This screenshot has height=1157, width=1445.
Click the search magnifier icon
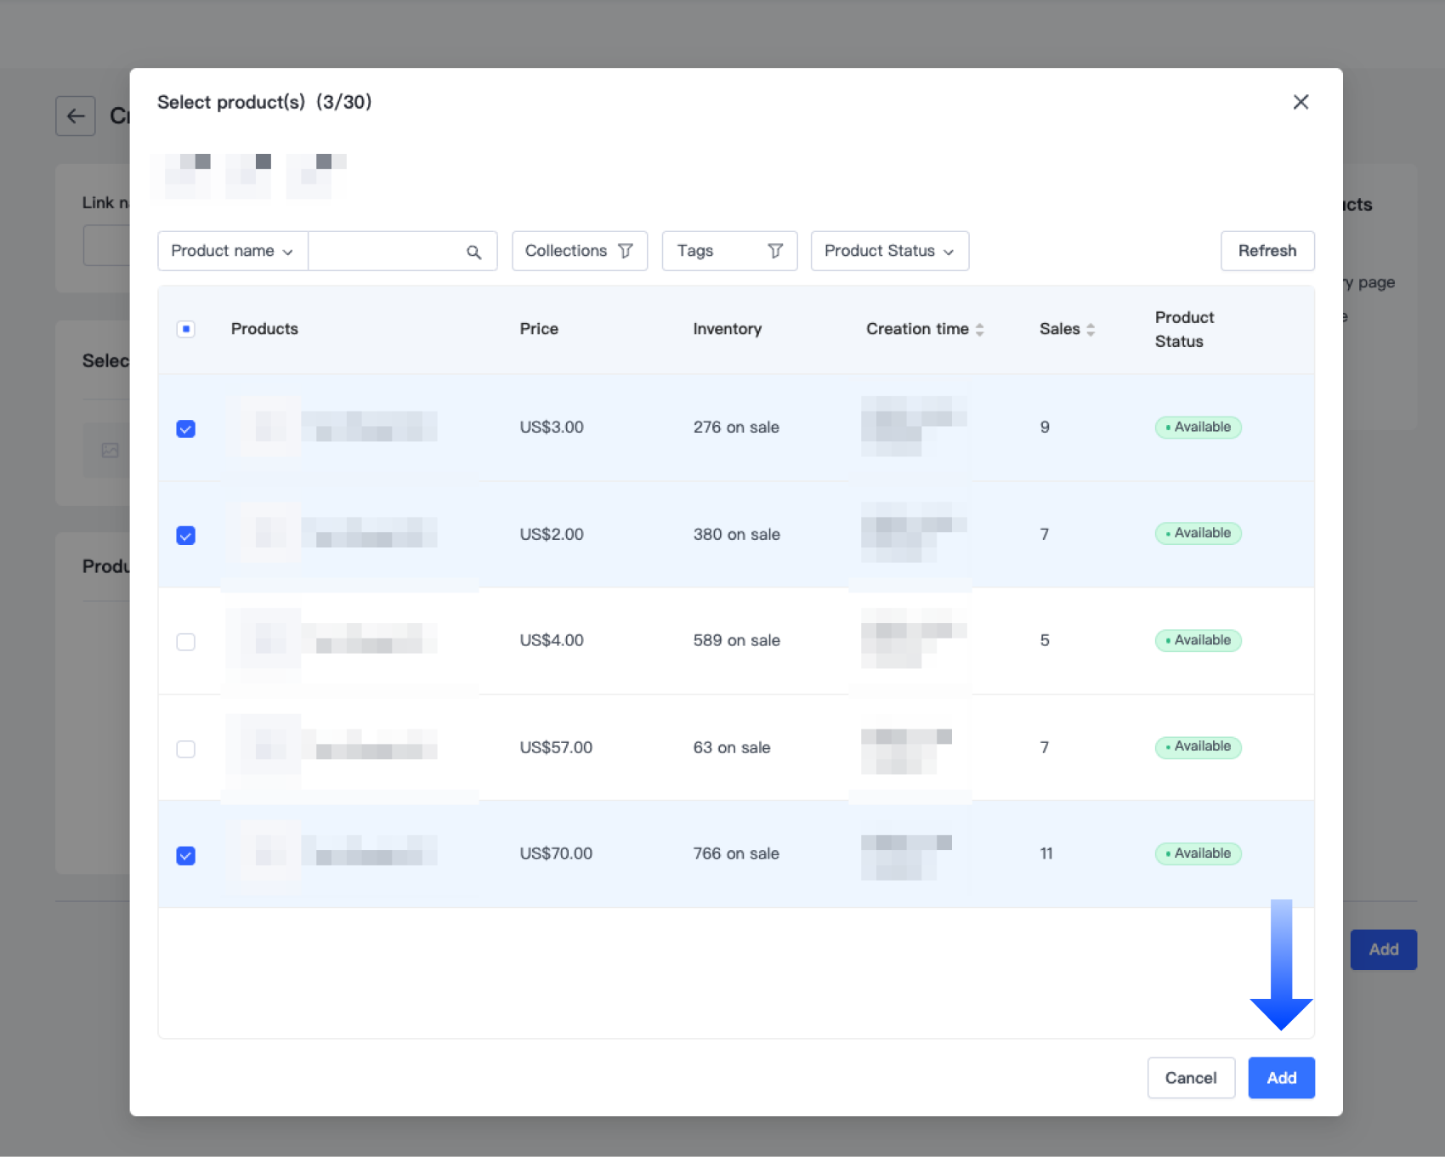[473, 252]
